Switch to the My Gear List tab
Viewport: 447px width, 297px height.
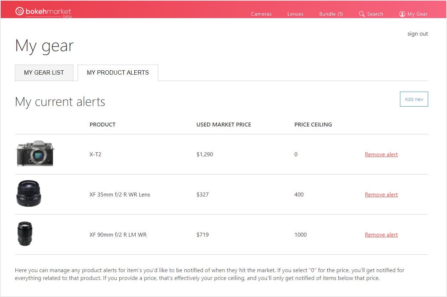44,72
